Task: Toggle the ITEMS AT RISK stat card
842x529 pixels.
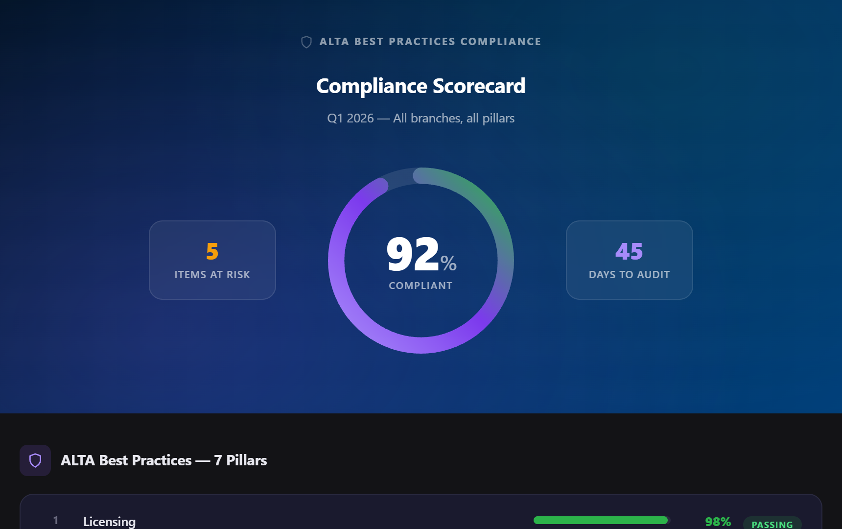Action: coord(212,260)
